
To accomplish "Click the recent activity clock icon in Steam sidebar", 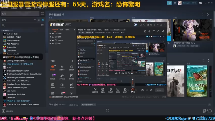I will 39,20.
